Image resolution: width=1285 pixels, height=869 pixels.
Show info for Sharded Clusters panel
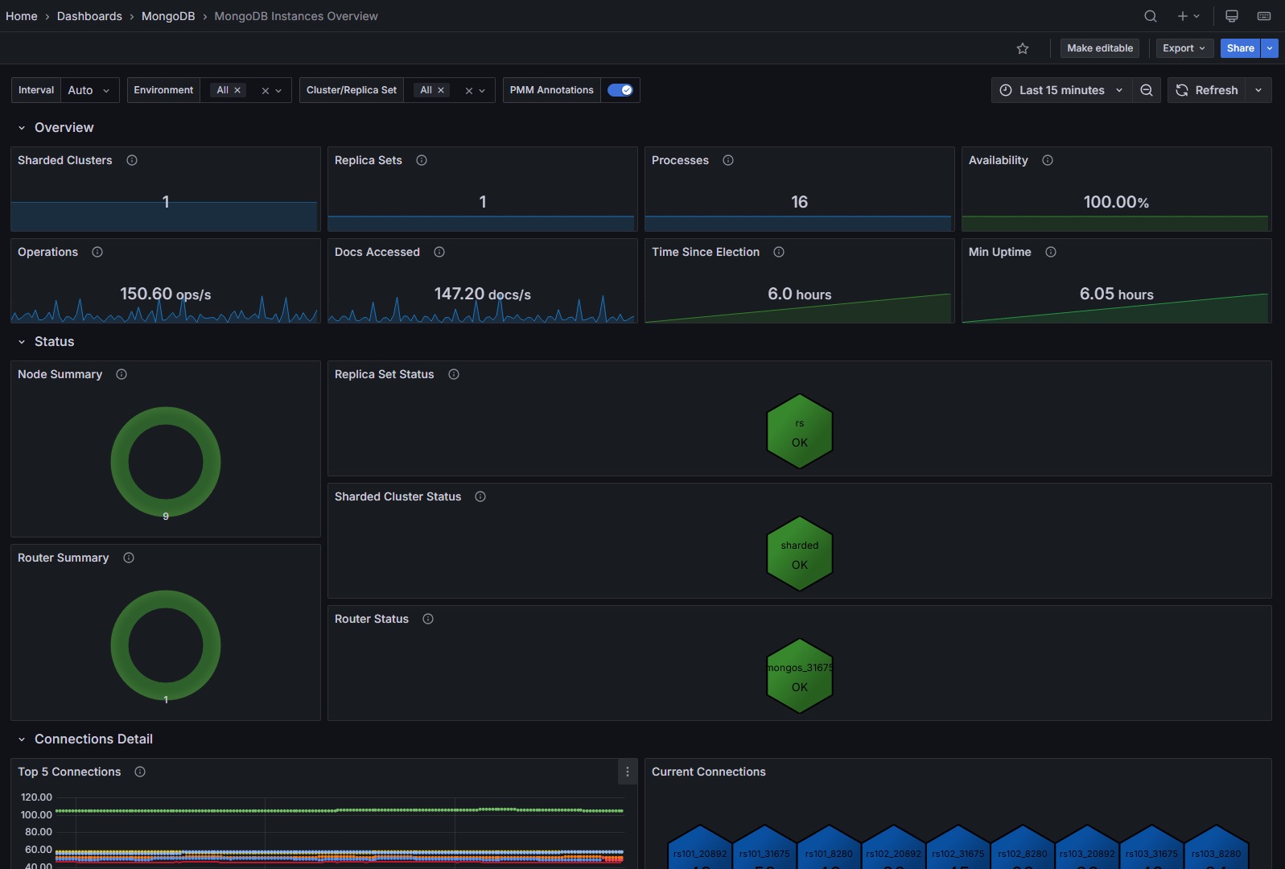tap(132, 160)
